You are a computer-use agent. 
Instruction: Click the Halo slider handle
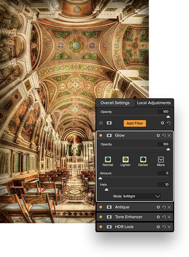point(107,190)
